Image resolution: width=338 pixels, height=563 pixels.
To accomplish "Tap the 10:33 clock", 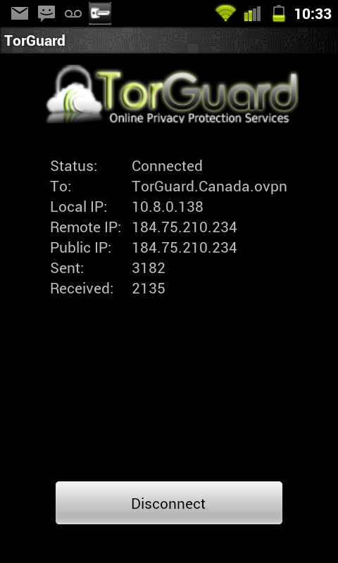I will (x=313, y=14).
